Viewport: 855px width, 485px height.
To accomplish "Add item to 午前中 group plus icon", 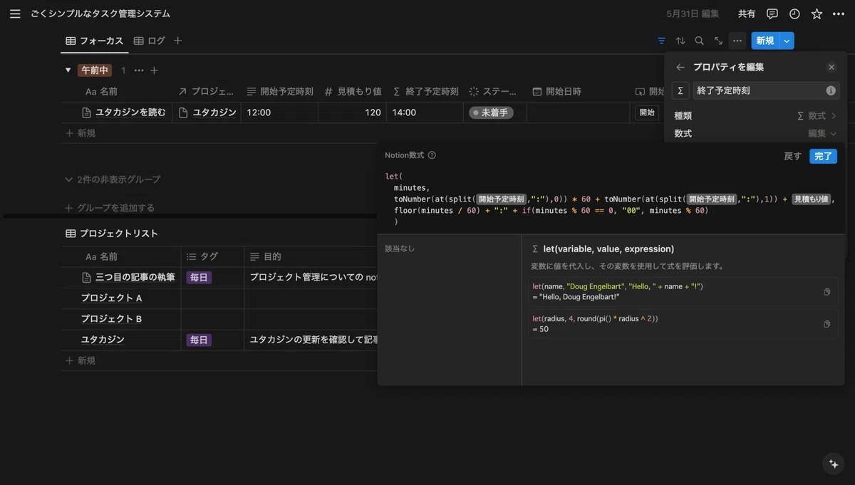I will 154,71.
